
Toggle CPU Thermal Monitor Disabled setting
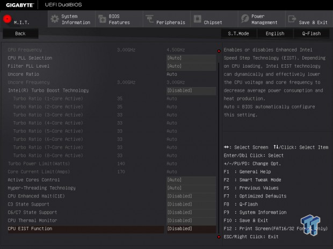tap(191, 221)
